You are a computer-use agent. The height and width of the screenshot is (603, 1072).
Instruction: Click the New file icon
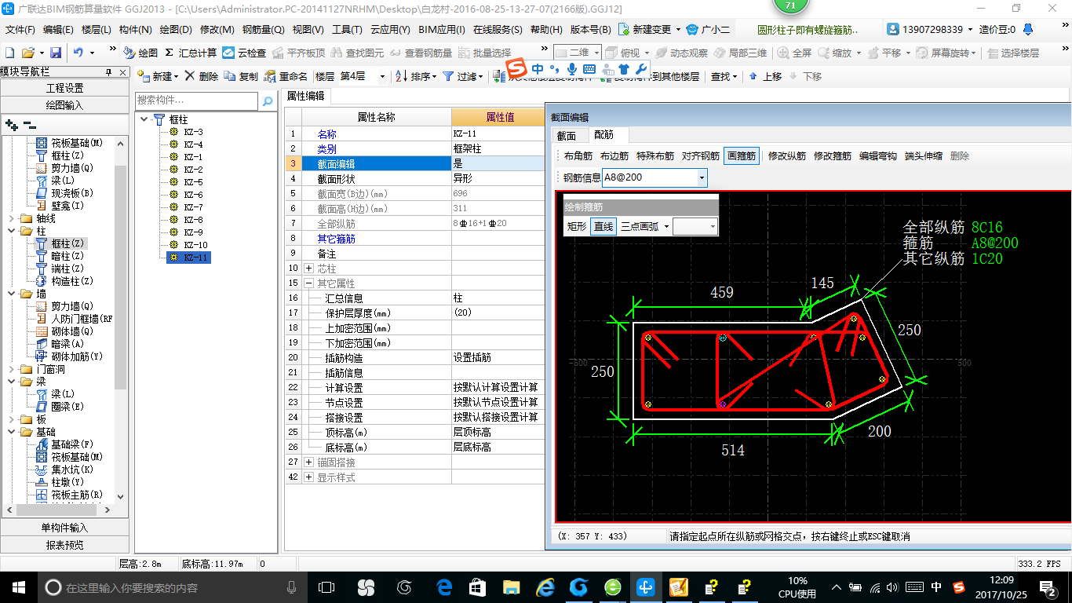(x=9, y=53)
